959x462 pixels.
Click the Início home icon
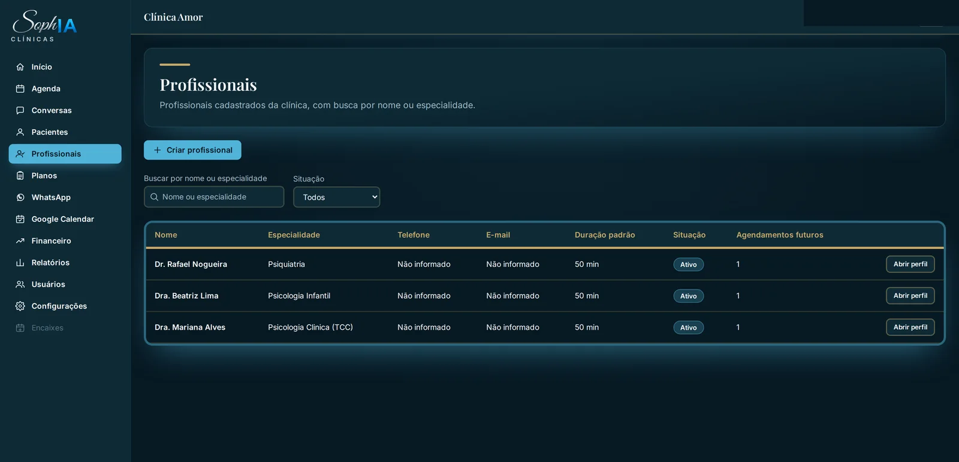coord(20,67)
